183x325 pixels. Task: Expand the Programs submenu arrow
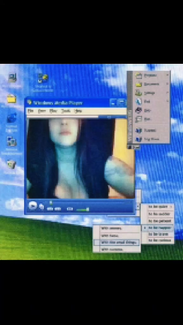point(167,75)
